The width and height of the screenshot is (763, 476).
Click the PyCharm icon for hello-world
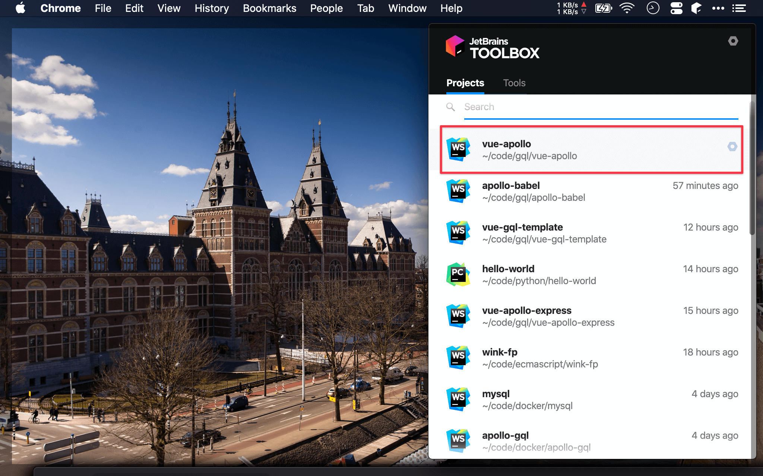[458, 274]
